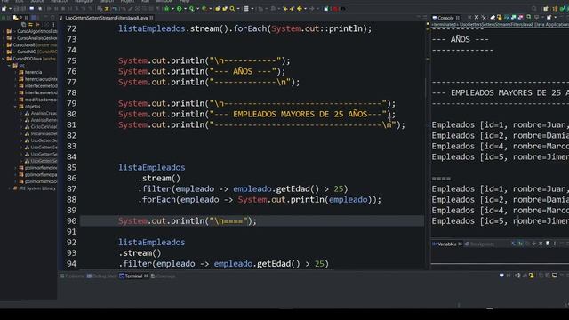This screenshot has width=569, height=320.
Task: Open the New file dropdown arrow
Action: click(10, 9)
